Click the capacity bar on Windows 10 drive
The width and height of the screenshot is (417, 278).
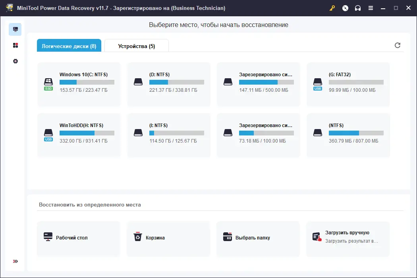point(88,82)
